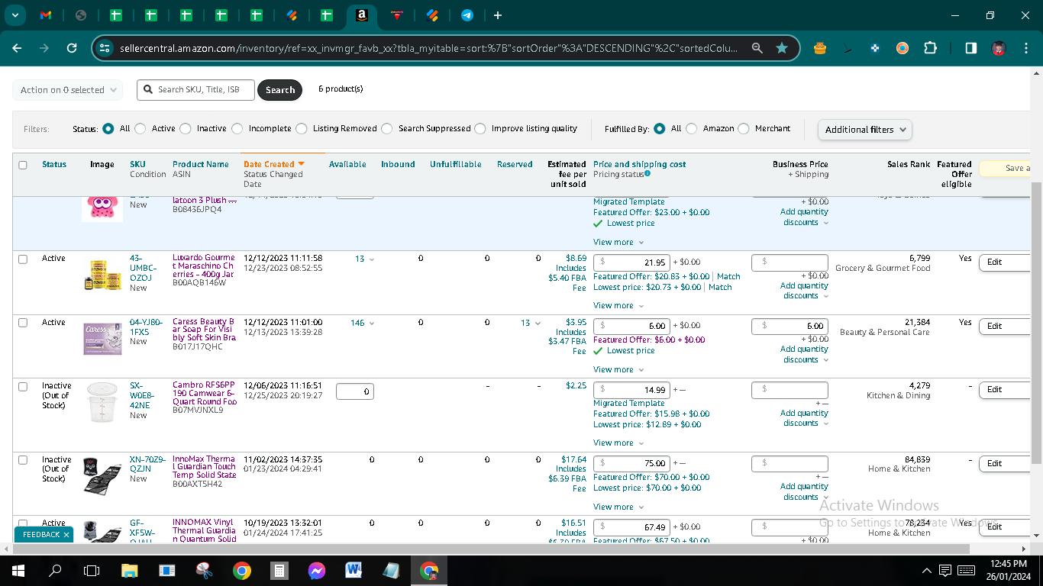Select the 'Active' status filter
This screenshot has width=1043, height=586.
pos(140,129)
